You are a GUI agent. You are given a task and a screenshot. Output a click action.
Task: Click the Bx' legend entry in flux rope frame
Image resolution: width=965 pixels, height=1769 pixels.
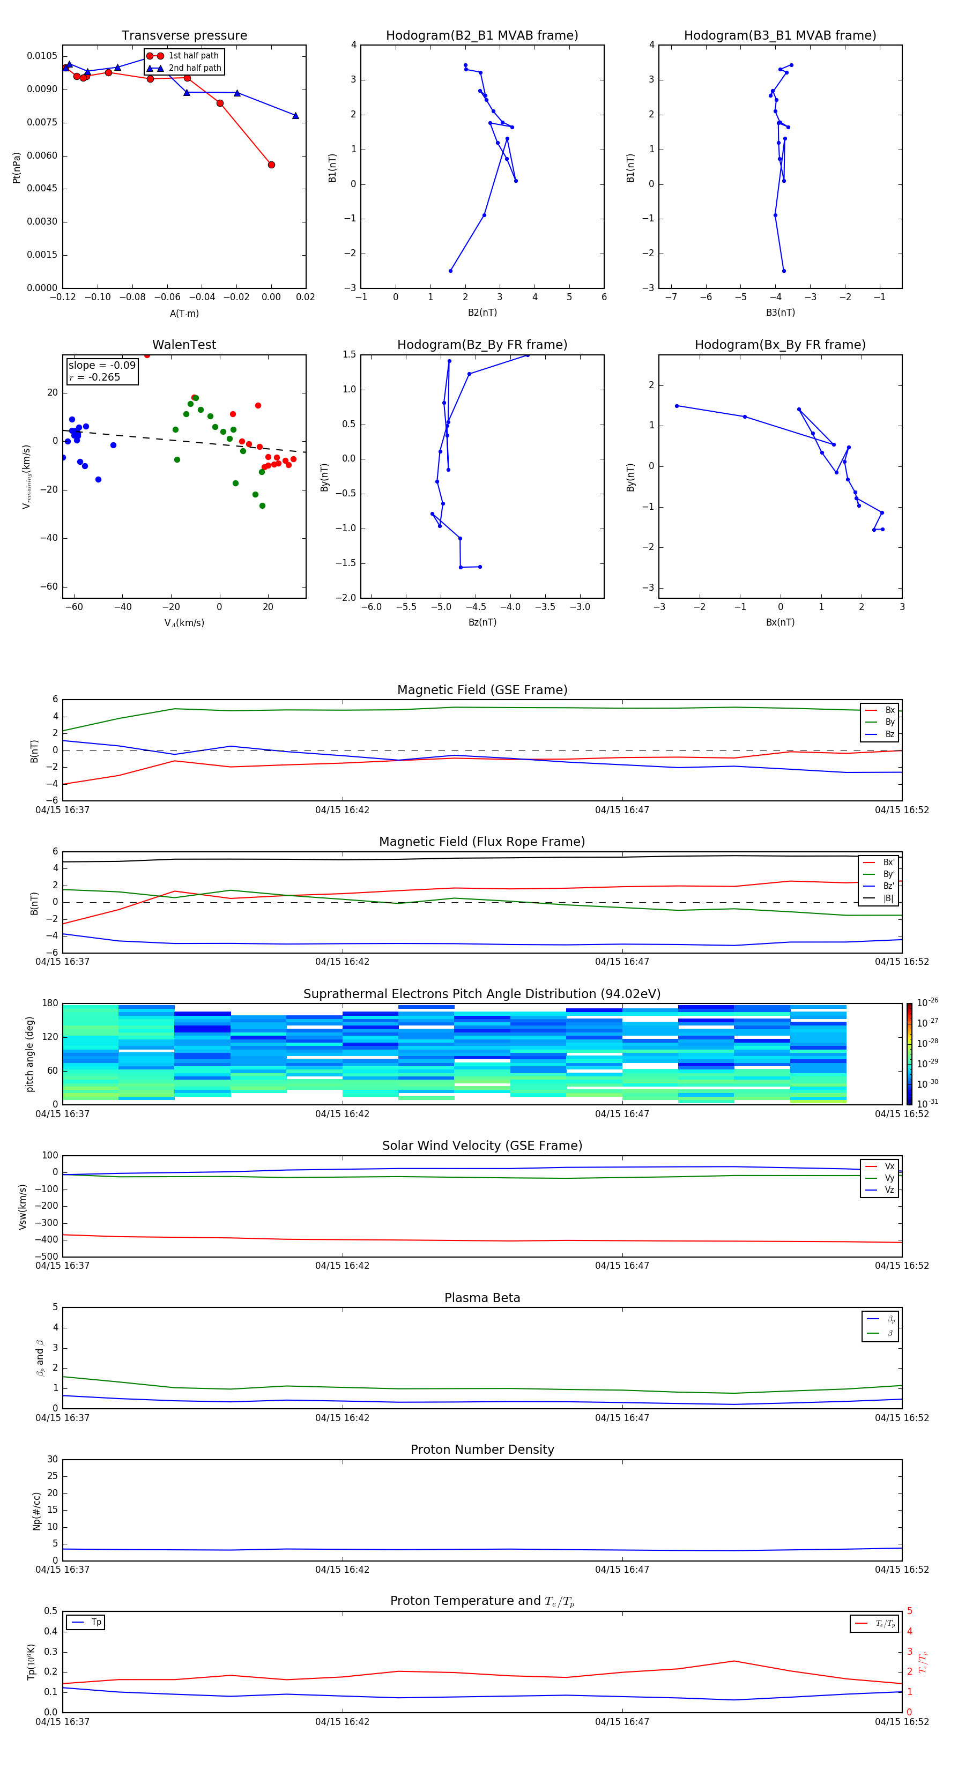coord(879,863)
